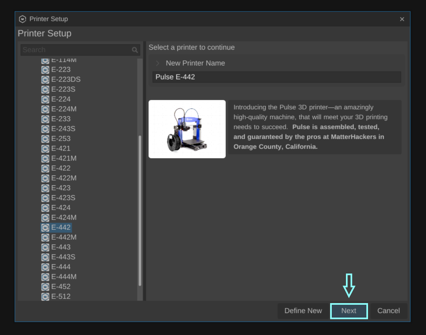Screen dimensions: 426x335
Task: Close the Printer Setup window
Action: click(402, 19)
